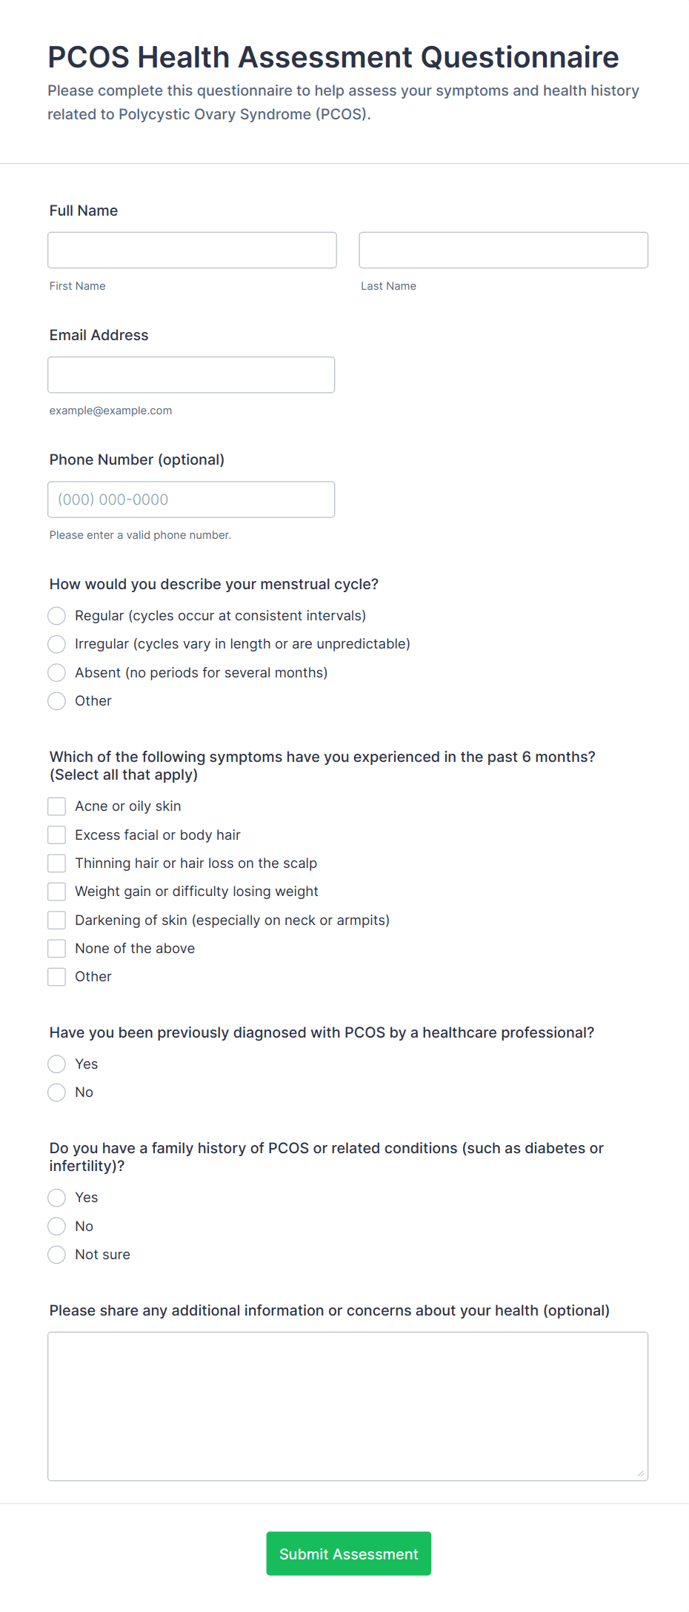Select Absent periods radio option

57,673
